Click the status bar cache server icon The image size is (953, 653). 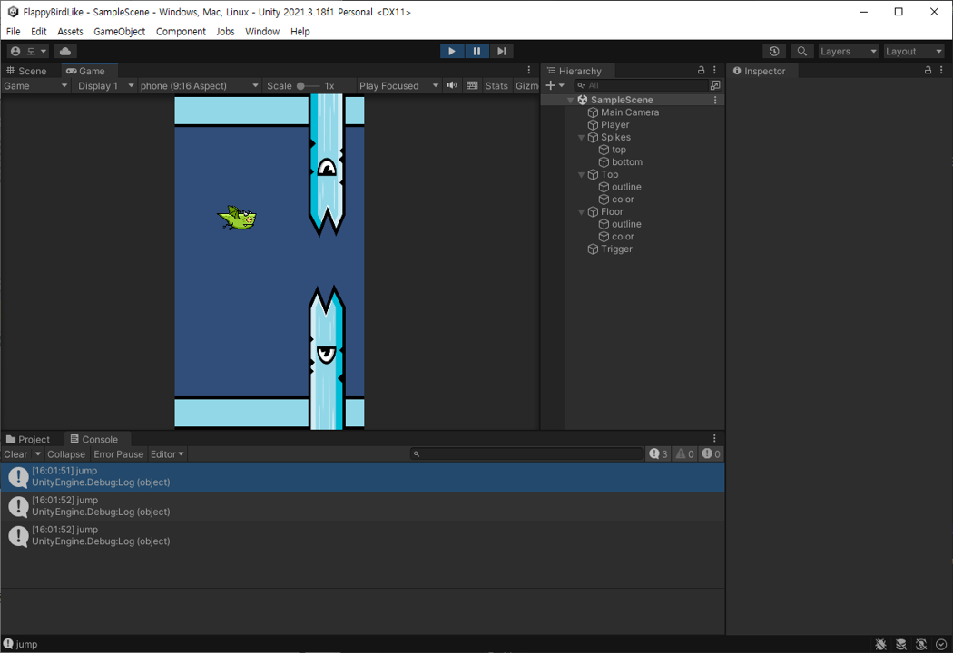coord(901,645)
